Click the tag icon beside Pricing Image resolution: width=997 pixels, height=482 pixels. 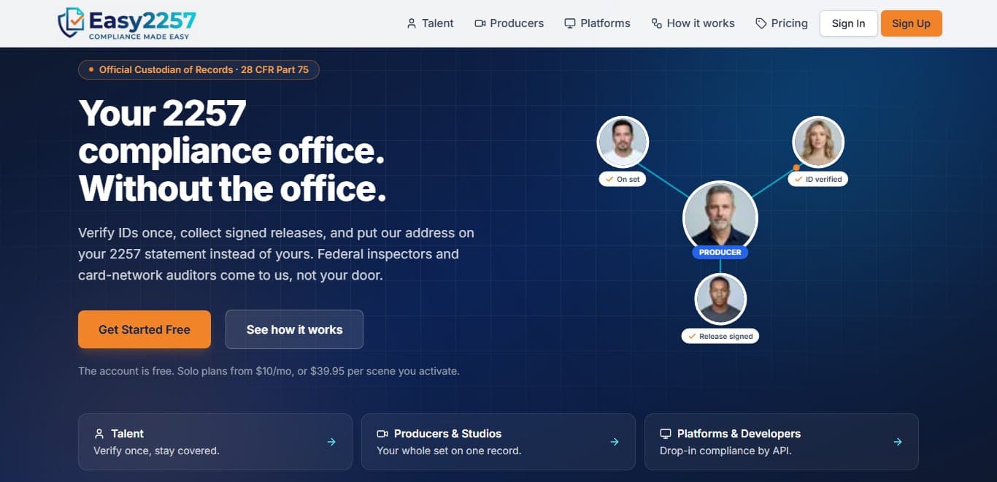761,23
